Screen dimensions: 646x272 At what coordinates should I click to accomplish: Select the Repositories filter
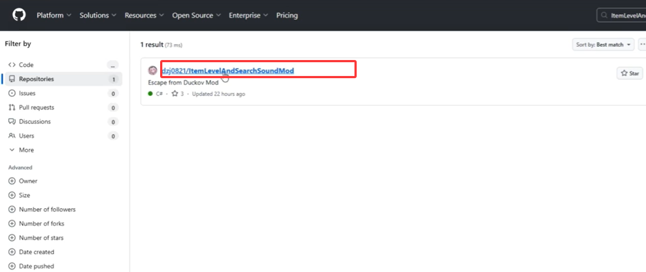[x=36, y=79]
